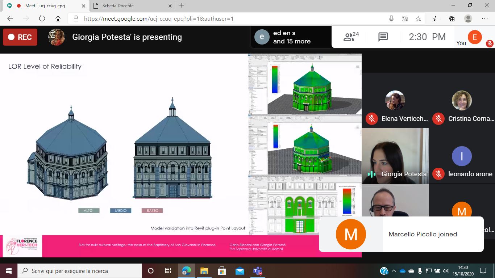Screen dimensions: 495x278
Task: Open the Edge favorites list icon
Action: (436, 19)
